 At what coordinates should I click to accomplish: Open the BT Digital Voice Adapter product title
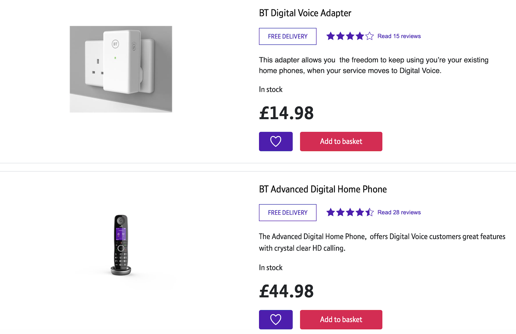(305, 13)
